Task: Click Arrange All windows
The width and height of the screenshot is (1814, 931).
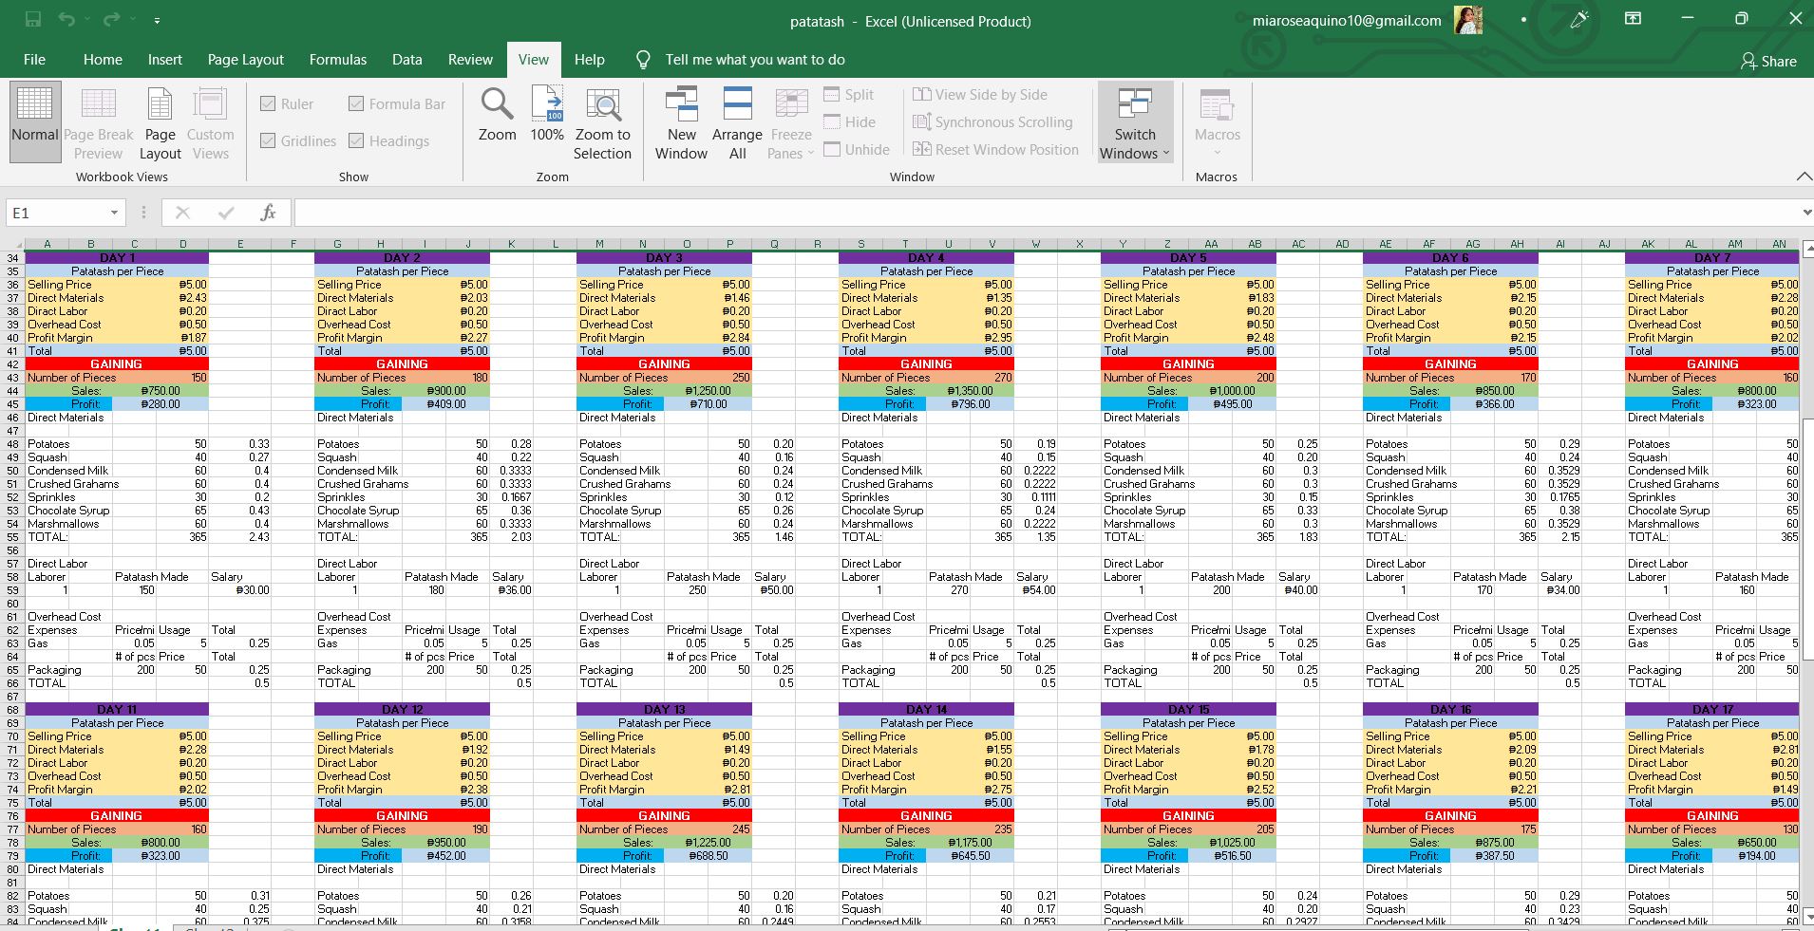Action: [737, 122]
